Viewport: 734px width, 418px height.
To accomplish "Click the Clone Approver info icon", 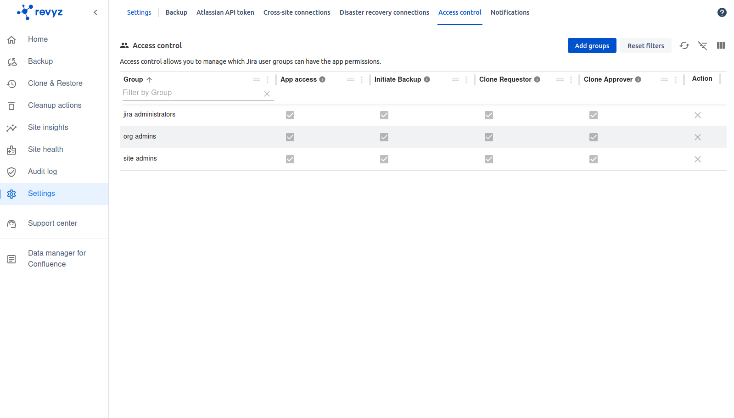I will [x=638, y=79].
